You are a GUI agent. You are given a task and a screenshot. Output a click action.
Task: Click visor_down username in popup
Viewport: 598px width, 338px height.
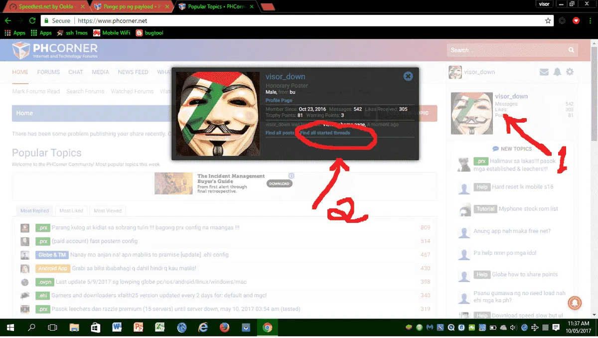pos(285,77)
